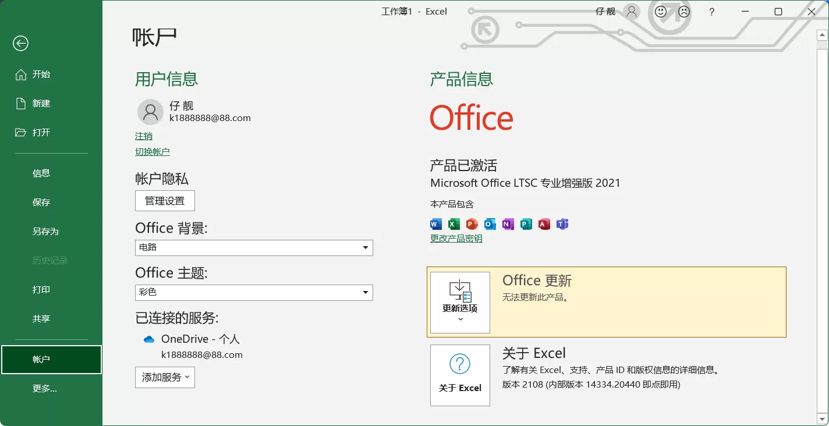Image resolution: width=829 pixels, height=426 pixels.
Task: Click the 注销 link to sign out
Action: tap(143, 136)
